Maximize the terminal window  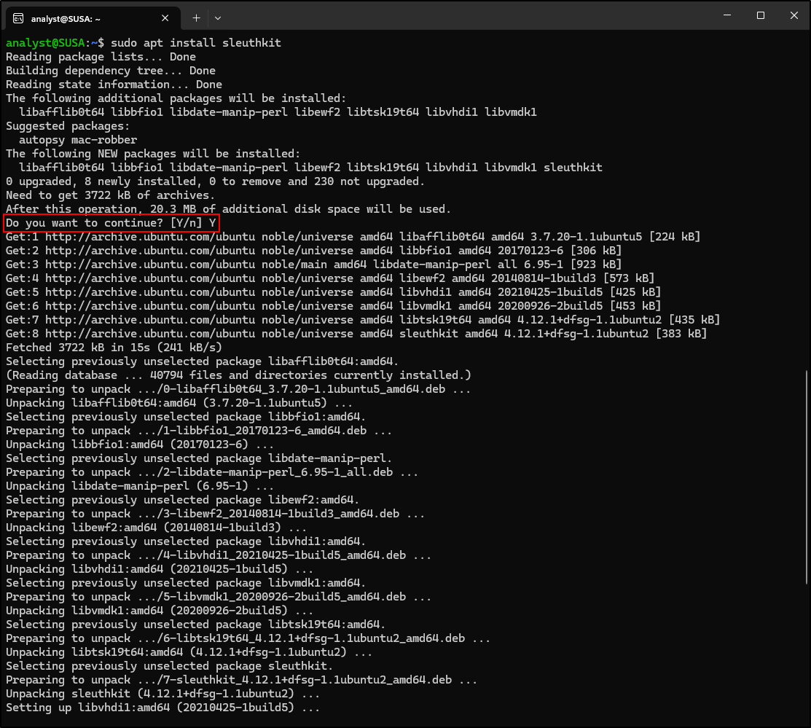pyautogui.click(x=760, y=15)
